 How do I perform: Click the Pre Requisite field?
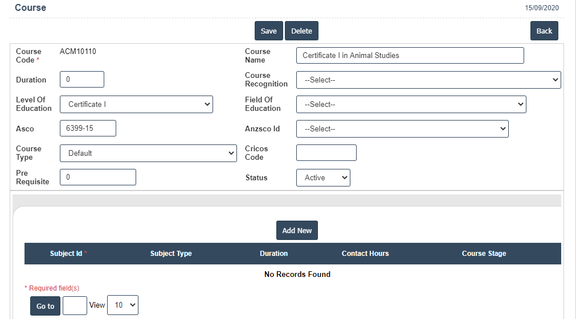coord(97,177)
